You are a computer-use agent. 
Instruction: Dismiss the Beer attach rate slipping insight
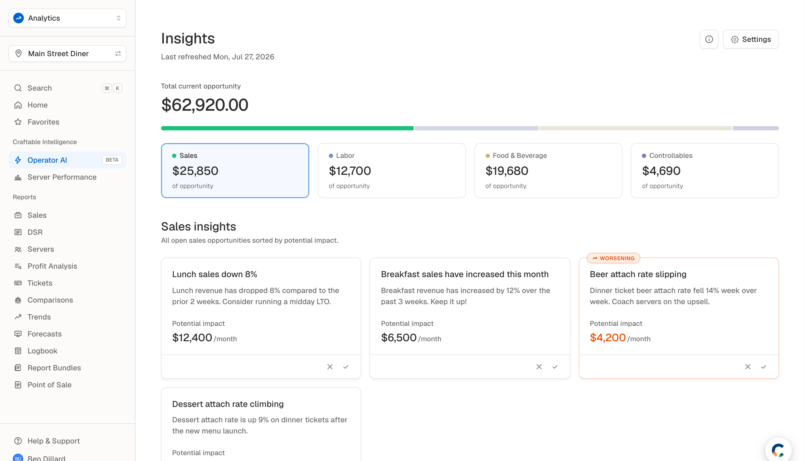click(748, 367)
